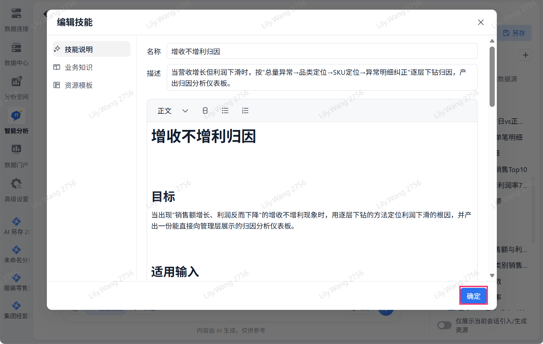Open the 未命名分析 sidebar item

pyautogui.click(x=16, y=254)
